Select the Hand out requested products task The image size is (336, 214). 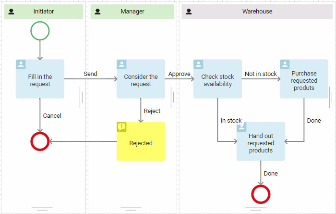tap(261, 141)
